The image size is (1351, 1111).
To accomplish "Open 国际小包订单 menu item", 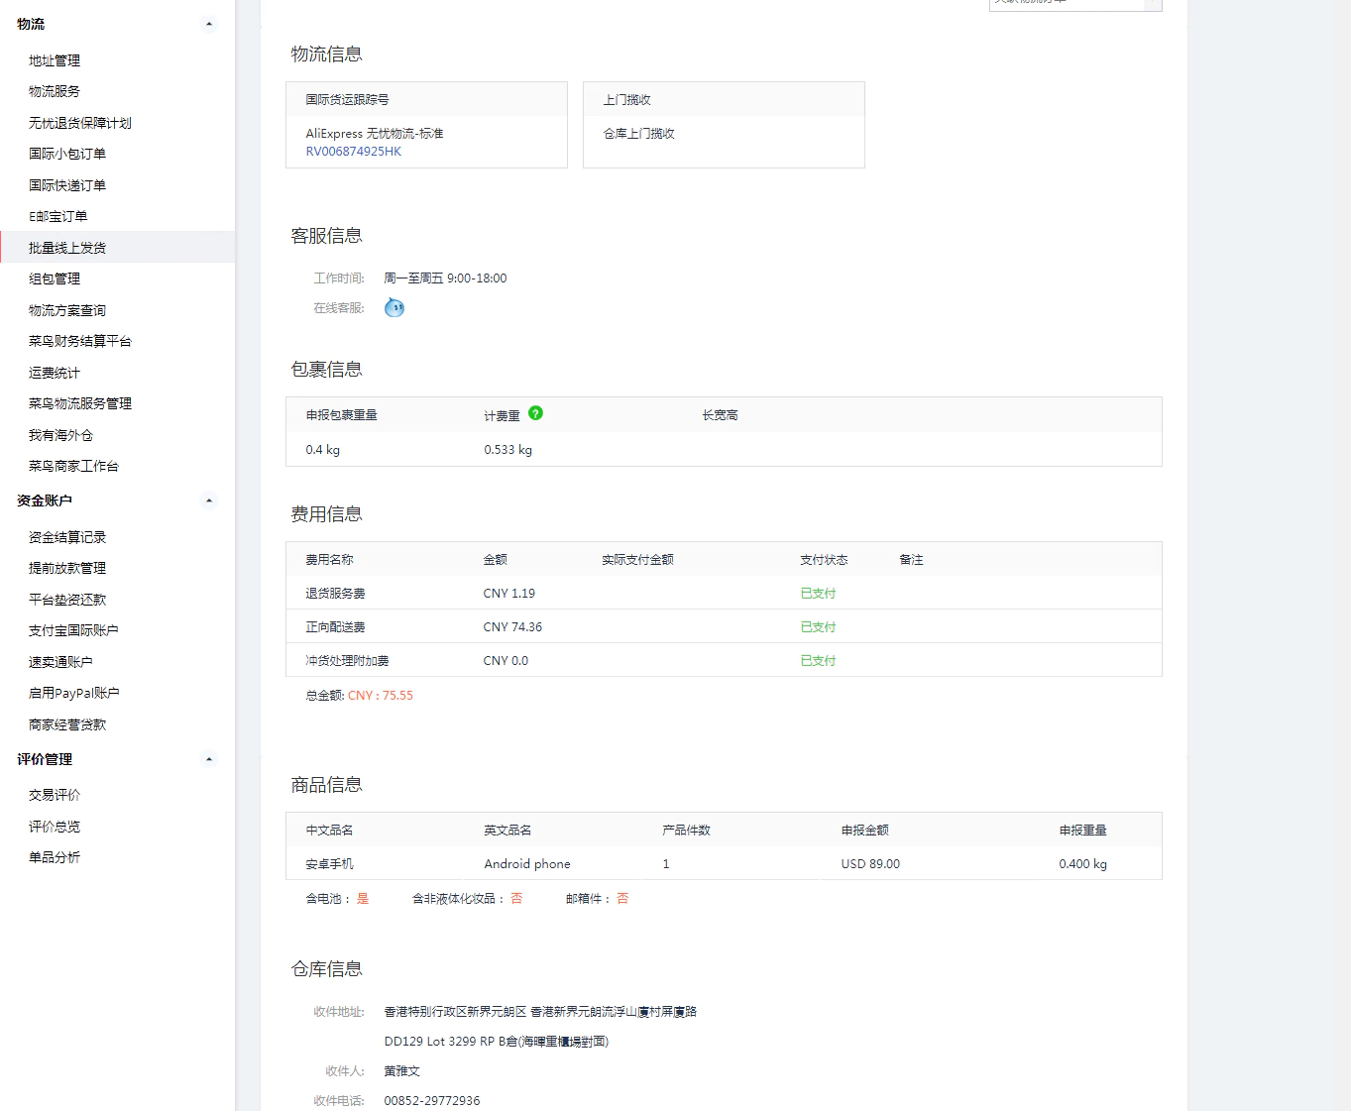I will coord(67,154).
